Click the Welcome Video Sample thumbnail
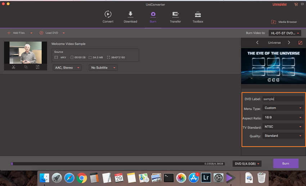The height and width of the screenshot is (186, 306). point(26,52)
